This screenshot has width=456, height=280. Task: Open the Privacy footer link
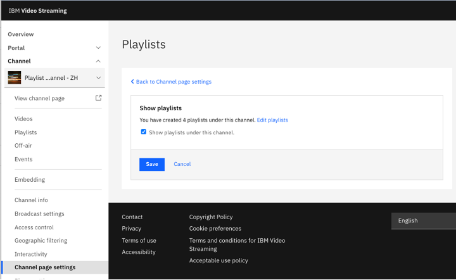tap(132, 229)
